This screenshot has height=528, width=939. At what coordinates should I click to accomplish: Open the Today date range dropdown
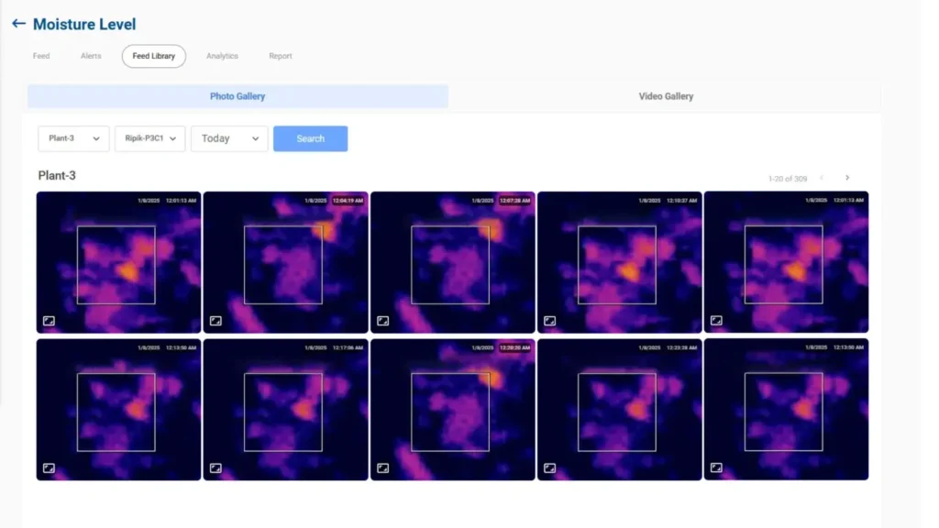coord(229,138)
